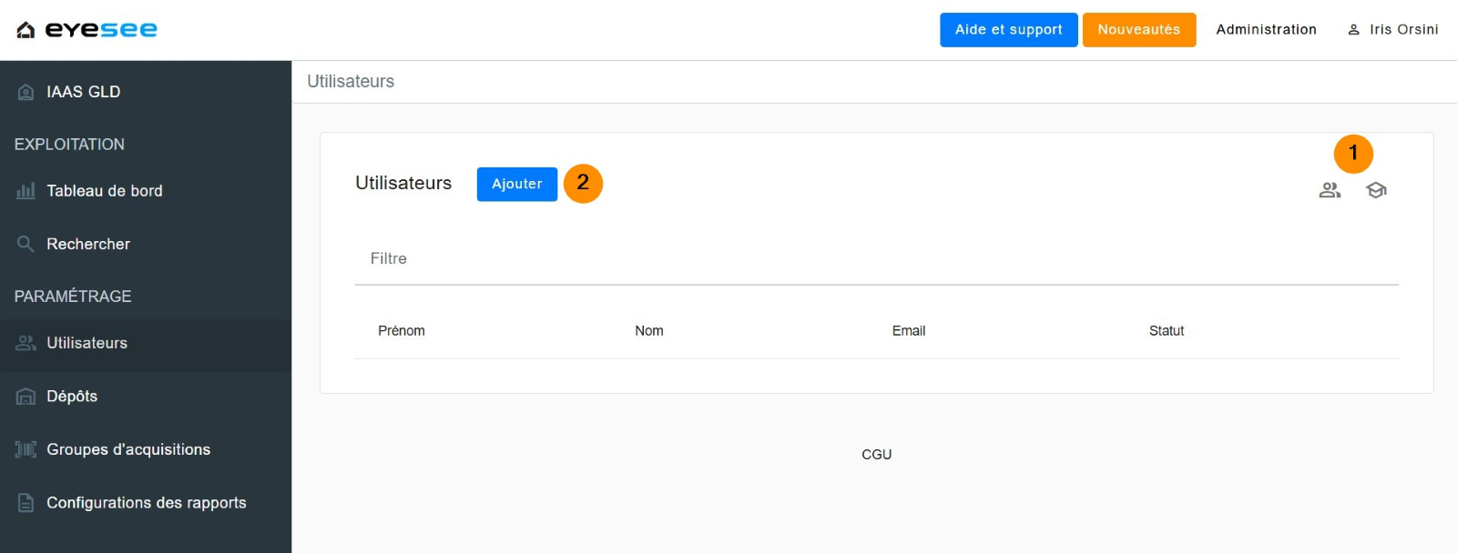
Task: Open the user groups icon in Utilisateurs panel
Action: point(1330,190)
